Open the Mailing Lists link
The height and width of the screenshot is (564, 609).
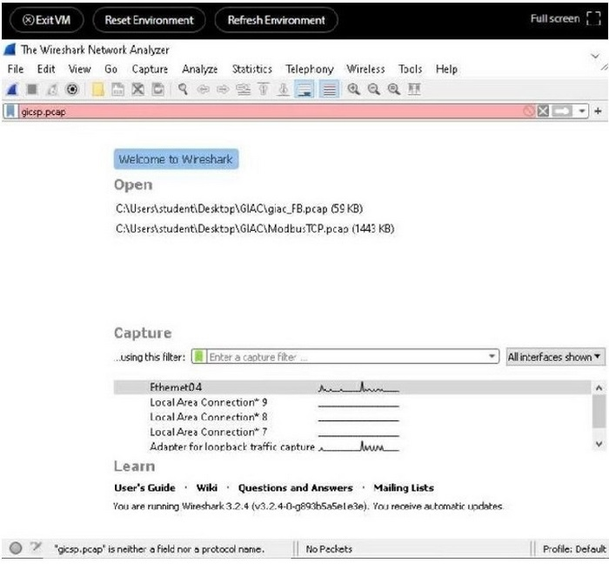tap(404, 488)
